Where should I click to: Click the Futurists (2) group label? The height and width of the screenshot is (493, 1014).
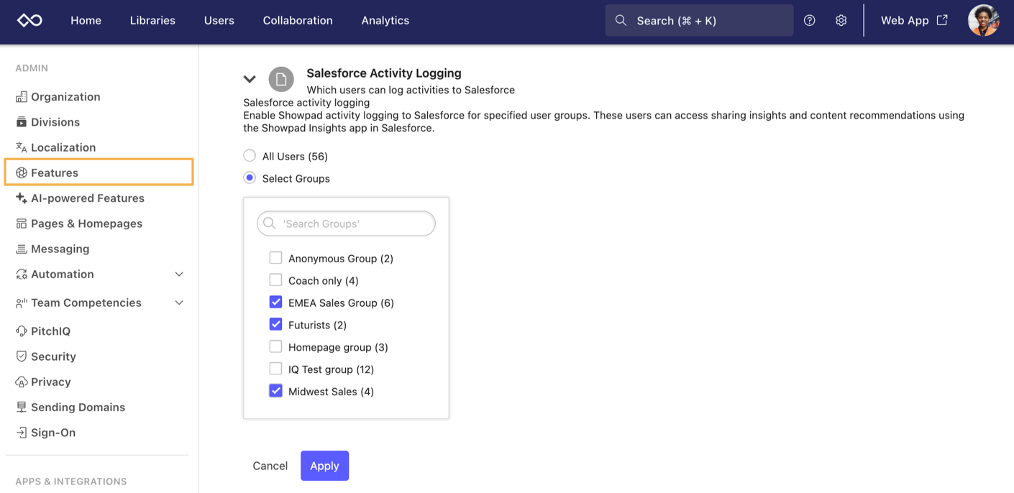click(x=317, y=325)
